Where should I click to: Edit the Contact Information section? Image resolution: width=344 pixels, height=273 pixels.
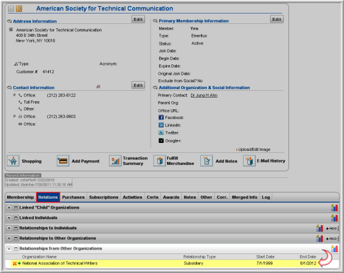pyautogui.click(x=138, y=85)
